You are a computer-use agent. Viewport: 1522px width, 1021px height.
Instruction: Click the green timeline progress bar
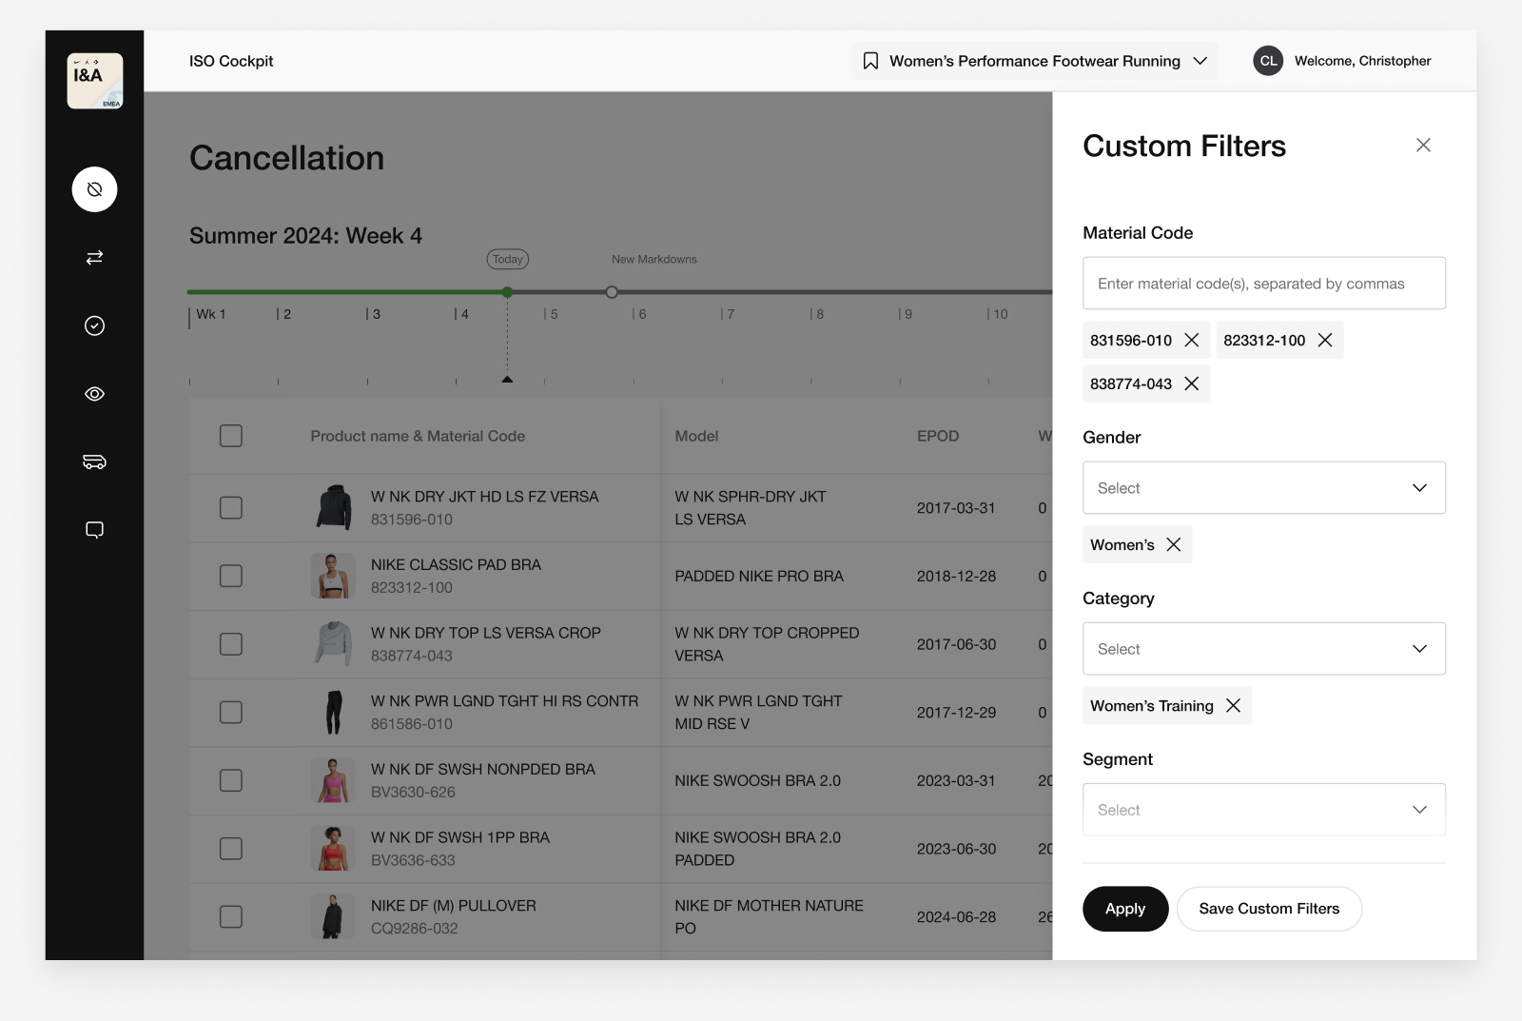click(347, 292)
